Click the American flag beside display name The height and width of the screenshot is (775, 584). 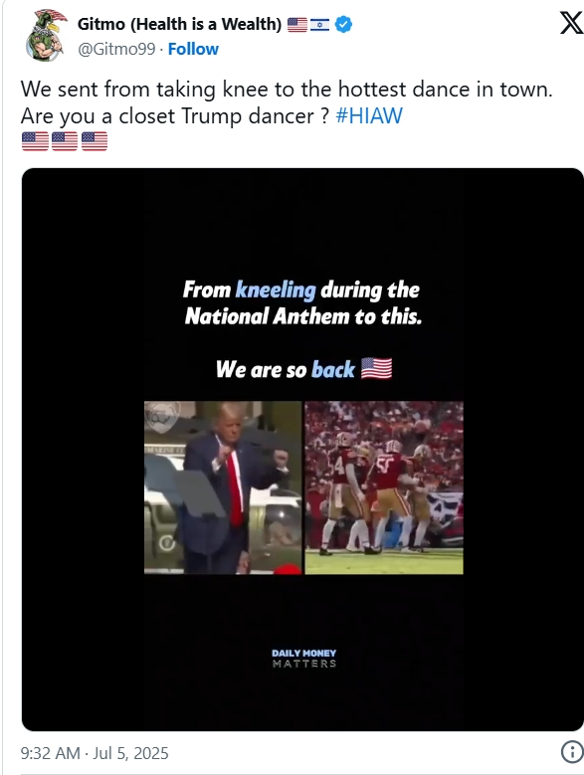click(x=296, y=24)
